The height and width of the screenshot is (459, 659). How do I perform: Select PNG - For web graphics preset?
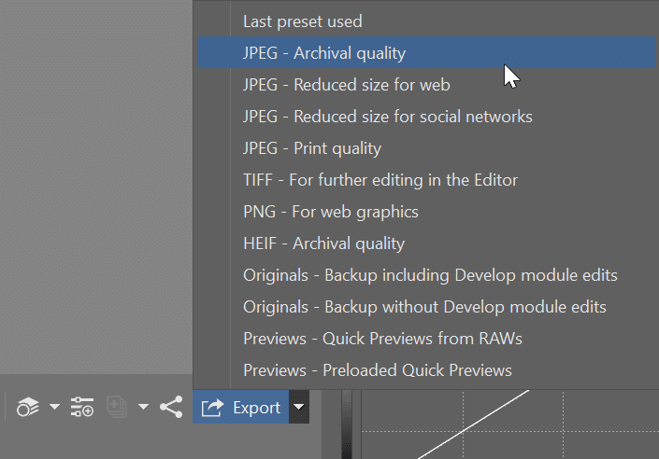[426, 212]
